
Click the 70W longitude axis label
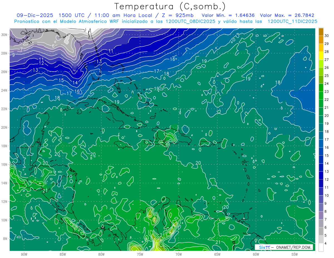coord(179,254)
